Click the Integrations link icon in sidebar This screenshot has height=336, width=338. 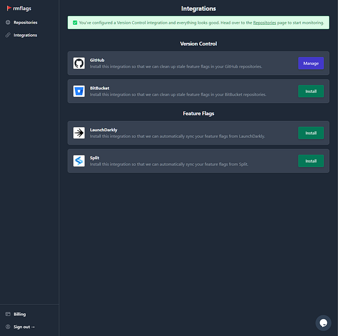pyautogui.click(x=8, y=35)
